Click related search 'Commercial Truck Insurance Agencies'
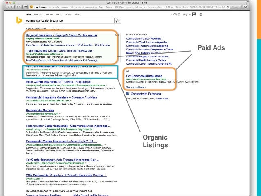261x196 pixels. point(147,42)
